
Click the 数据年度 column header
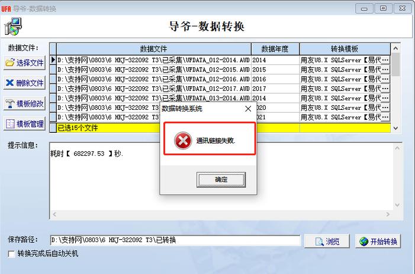[275, 49]
